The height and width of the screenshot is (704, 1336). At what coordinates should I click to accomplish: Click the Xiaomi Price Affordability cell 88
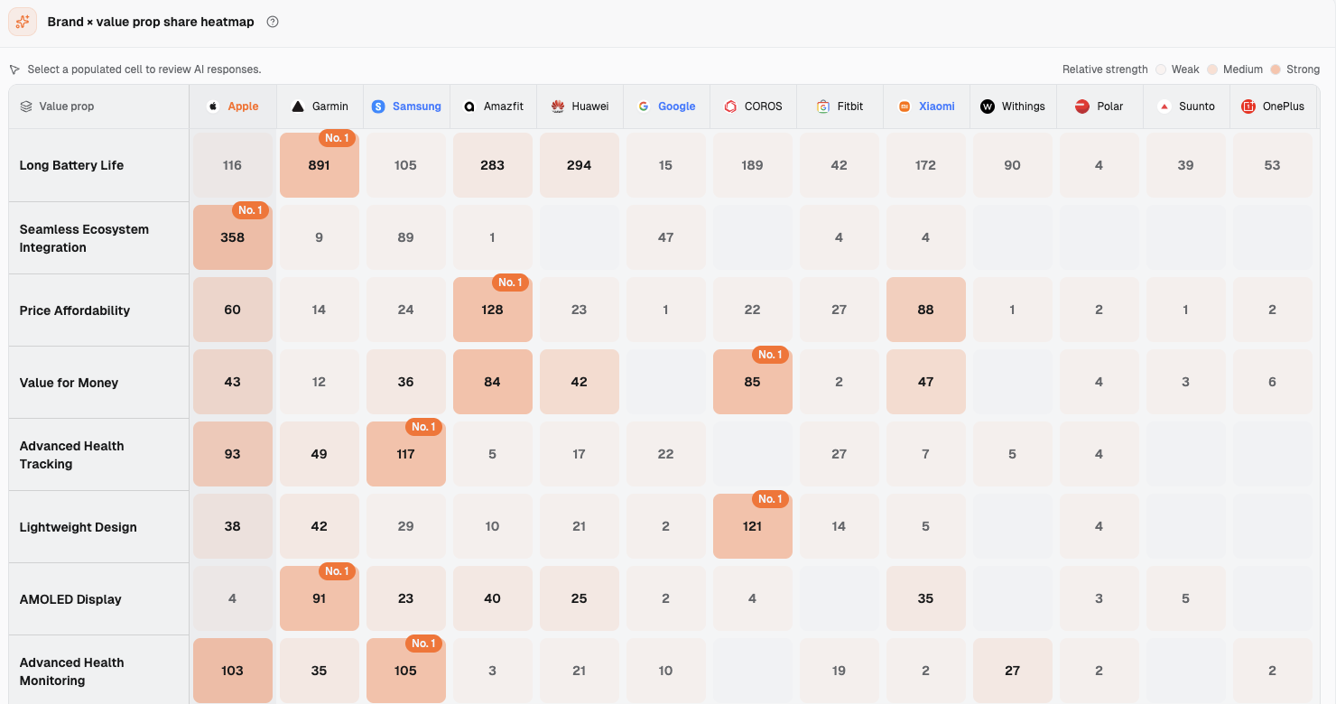(926, 310)
